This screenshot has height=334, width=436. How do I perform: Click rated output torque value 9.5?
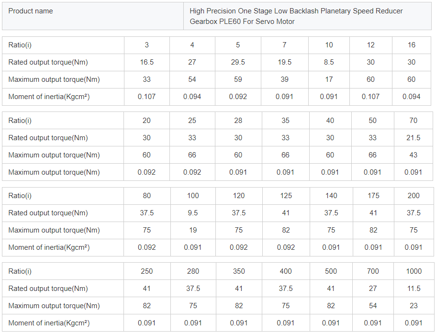pos(192,213)
